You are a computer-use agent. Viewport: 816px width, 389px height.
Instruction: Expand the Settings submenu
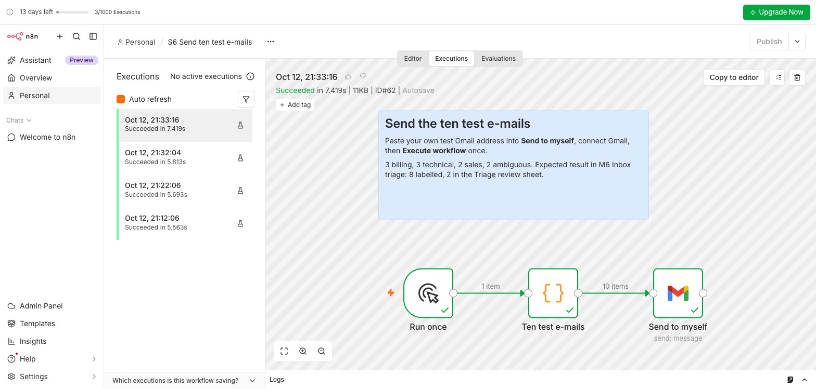(94, 377)
